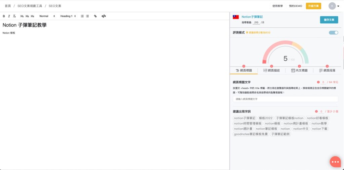Image resolution: width=344 pixels, height=170 pixels.
Task: Click the Taiwan flag icon
Action: (236, 17)
